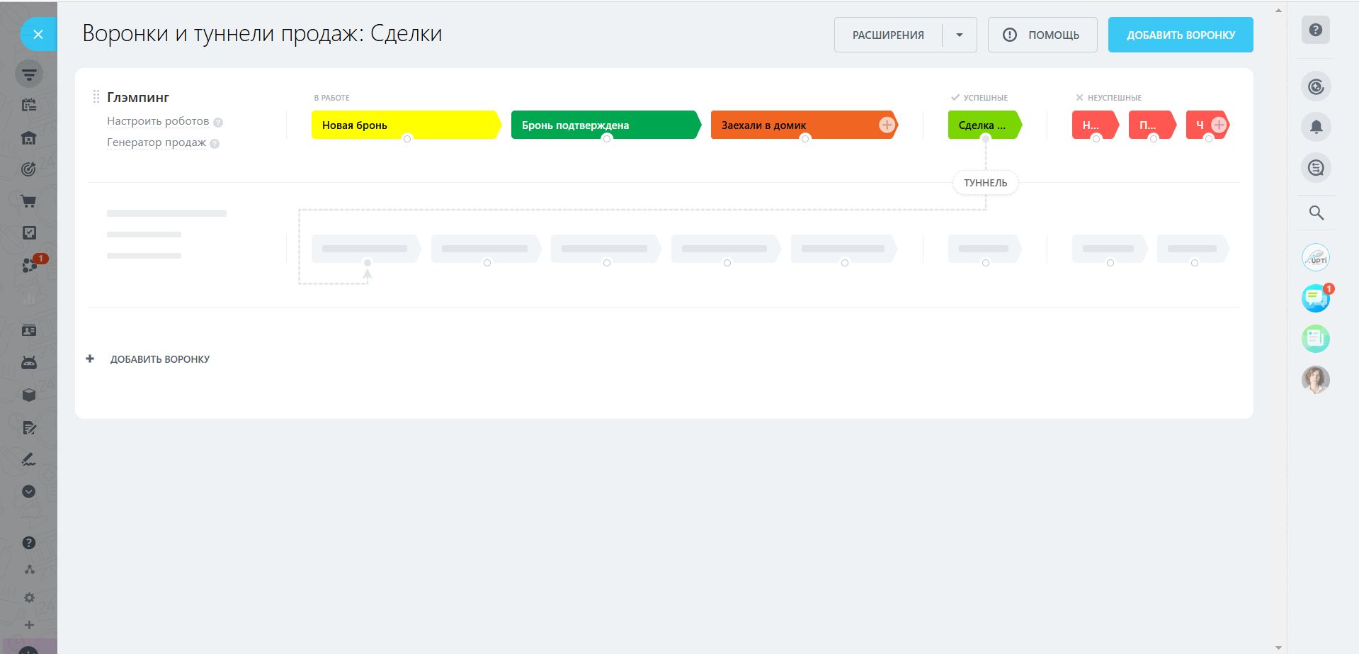Select the red П... failed stage

point(1152,125)
